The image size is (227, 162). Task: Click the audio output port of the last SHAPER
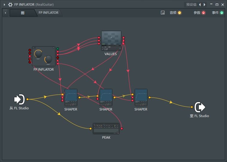[149, 98]
